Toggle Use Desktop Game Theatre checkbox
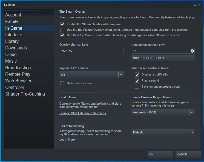This screenshot has height=162, width=204. (x=62, y=35)
